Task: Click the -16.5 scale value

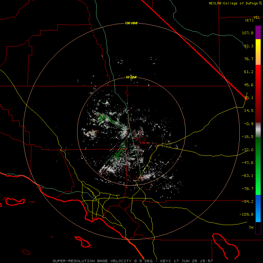Action: pos(248,137)
